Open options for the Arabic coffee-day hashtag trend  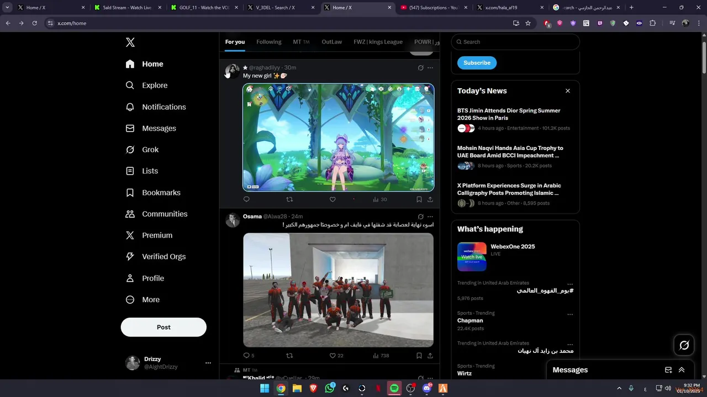pyautogui.click(x=570, y=284)
